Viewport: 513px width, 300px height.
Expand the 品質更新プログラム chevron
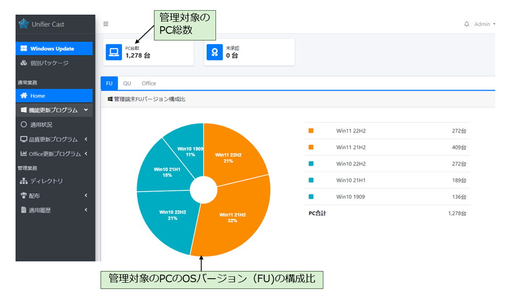(x=86, y=139)
